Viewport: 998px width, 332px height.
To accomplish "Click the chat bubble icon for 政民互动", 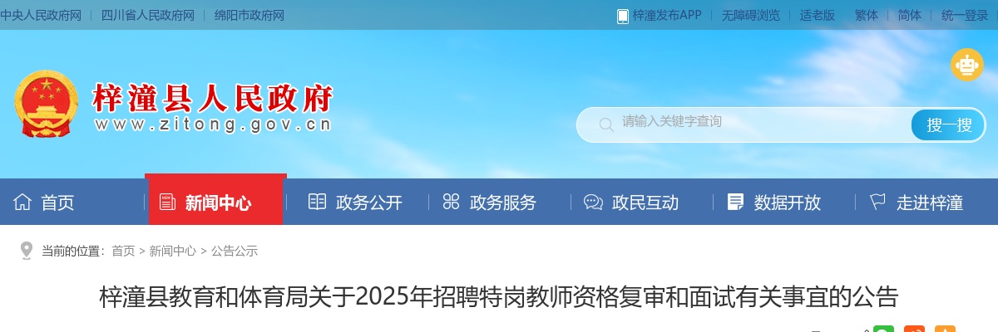I will [x=593, y=202].
